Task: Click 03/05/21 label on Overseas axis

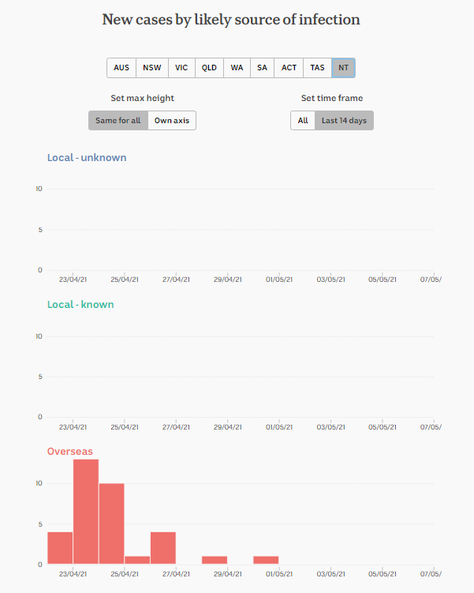Action: click(x=331, y=574)
